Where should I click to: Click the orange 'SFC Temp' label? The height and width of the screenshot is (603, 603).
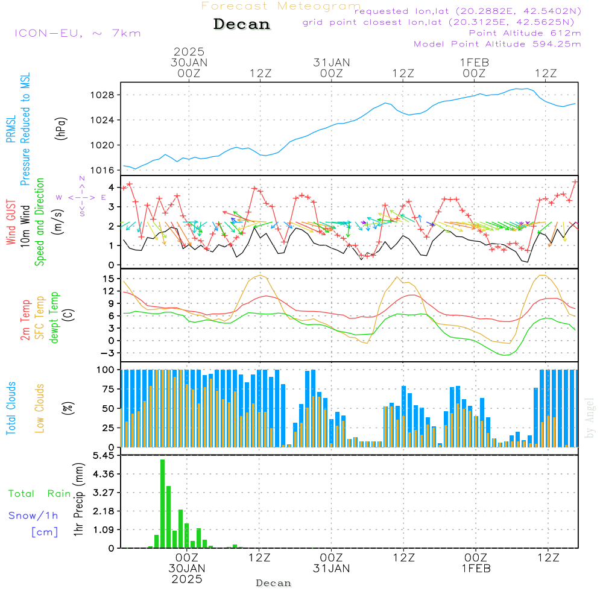(x=40, y=318)
